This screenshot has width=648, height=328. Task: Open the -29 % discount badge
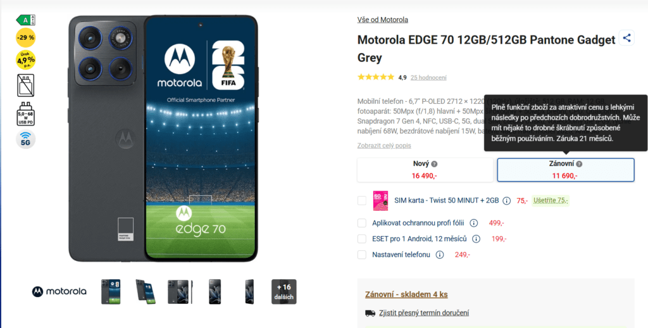pos(25,38)
